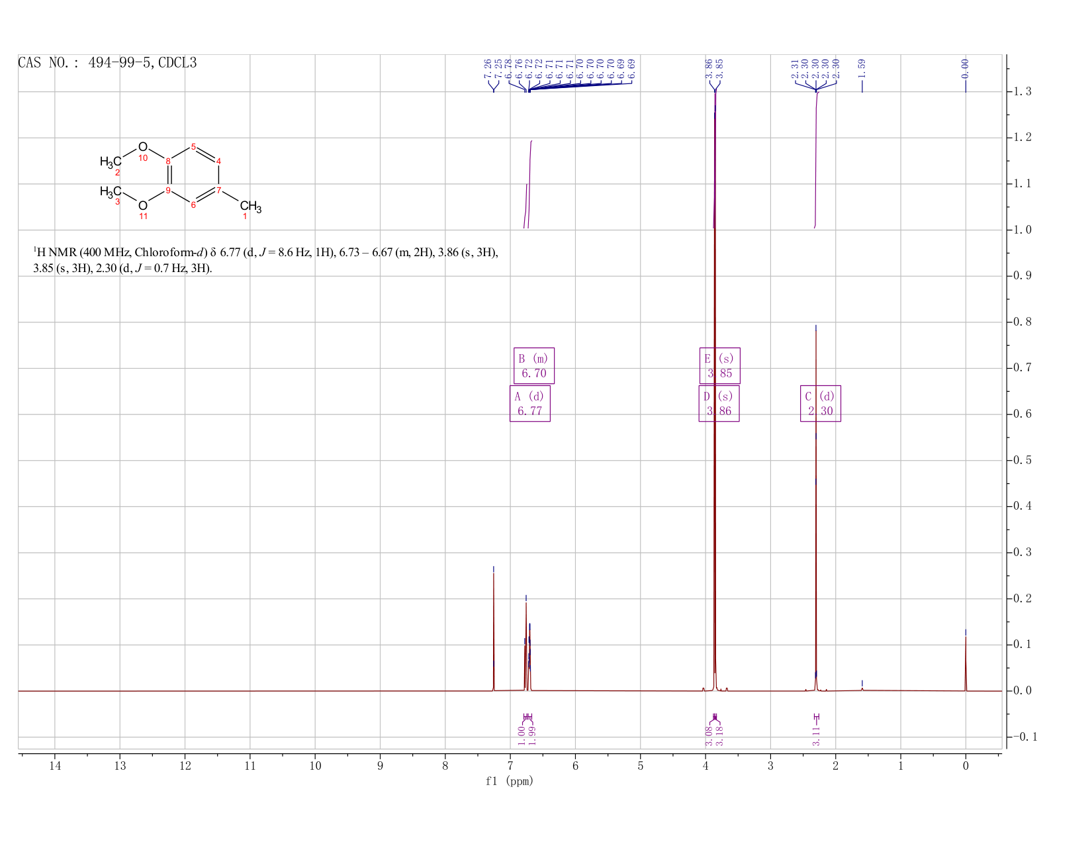The image size is (1092, 844).
Task: Click the integral curve above 2.30 ppm
Action: [x=816, y=159]
